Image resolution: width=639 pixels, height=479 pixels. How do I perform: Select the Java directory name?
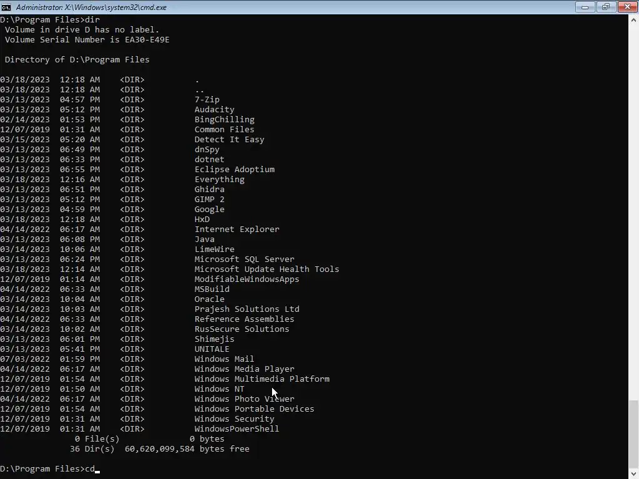[x=205, y=239]
